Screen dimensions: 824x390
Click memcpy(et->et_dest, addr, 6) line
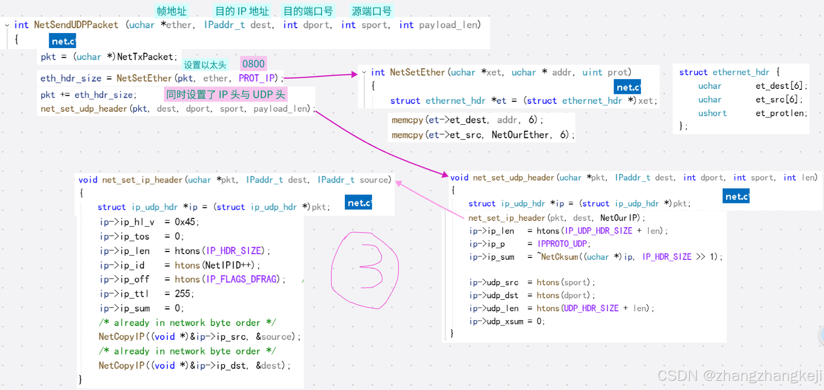click(467, 120)
